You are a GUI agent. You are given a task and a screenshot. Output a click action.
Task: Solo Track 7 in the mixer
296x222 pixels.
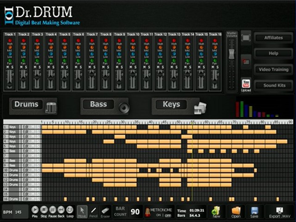point(94,67)
